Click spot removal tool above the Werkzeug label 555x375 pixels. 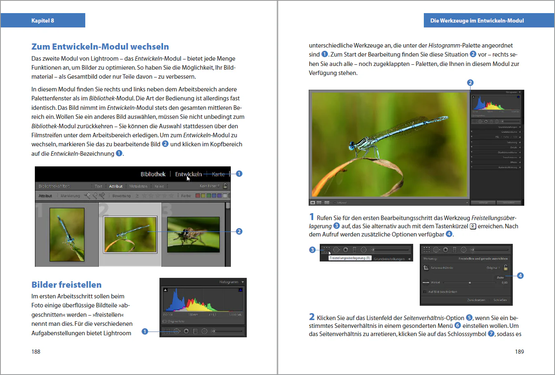[436, 250]
